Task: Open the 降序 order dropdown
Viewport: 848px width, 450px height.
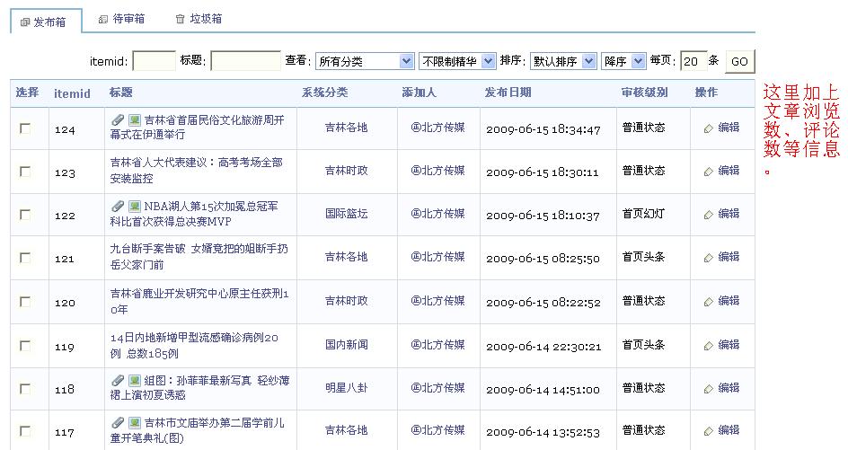Action: (x=623, y=61)
